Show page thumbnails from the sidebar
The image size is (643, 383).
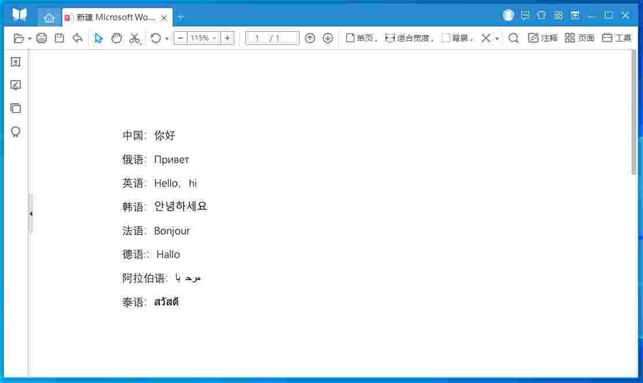click(x=15, y=108)
